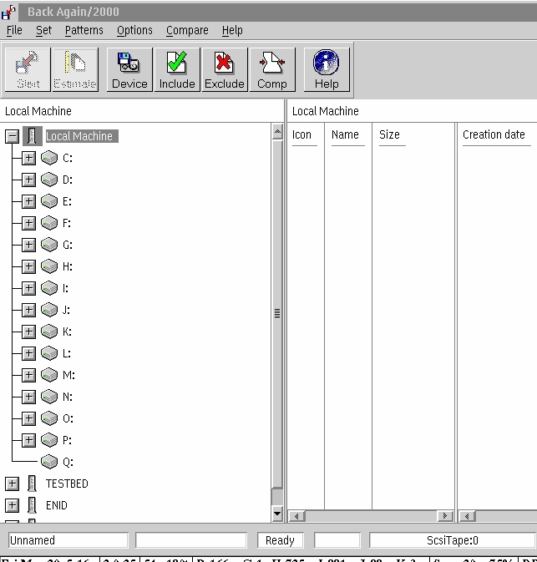Click the disabled Start toolbar button
537x562 pixels.
pos(28,69)
